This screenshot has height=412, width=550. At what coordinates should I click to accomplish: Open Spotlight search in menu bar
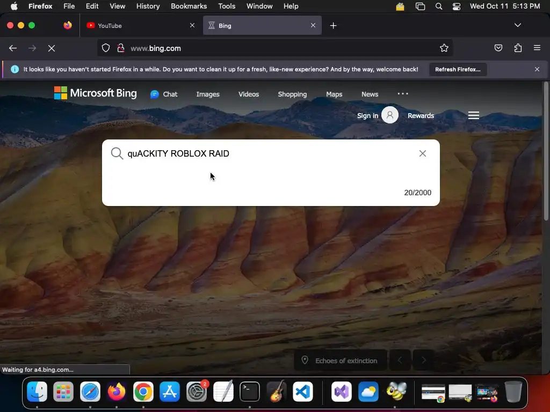pyautogui.click(x=438, y=6)
